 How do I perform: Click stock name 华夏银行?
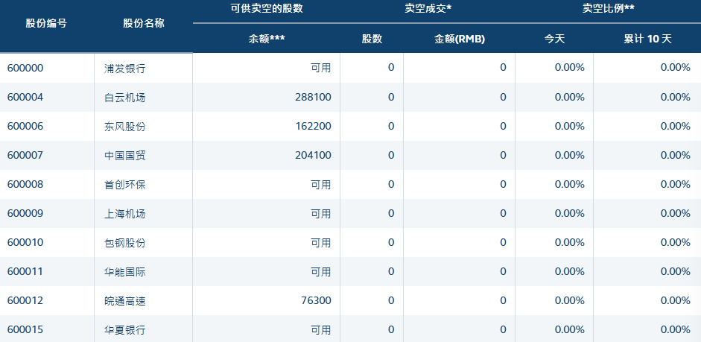click(125, 330)
